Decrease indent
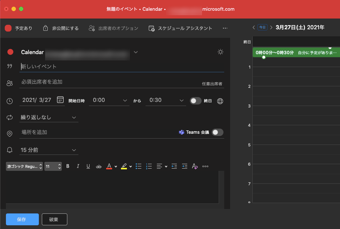Image resolution: width=340 pixels, height=229 pixels. coord(174,166)
